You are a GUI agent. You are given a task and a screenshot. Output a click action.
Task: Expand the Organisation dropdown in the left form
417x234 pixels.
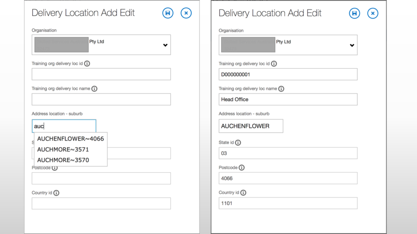(165, 45)
